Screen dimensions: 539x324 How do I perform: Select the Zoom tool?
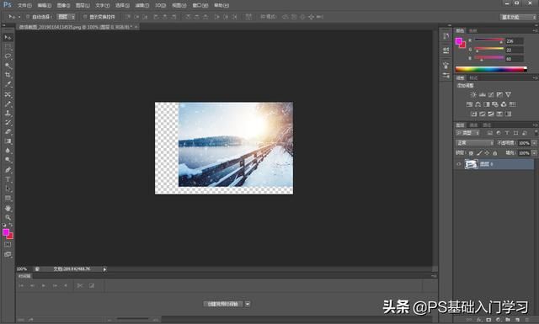click(x=8, y=217)
